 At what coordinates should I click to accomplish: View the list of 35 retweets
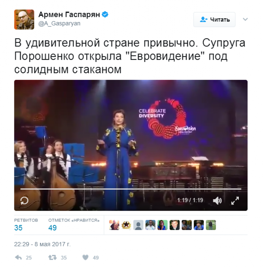tap(26, 224)
